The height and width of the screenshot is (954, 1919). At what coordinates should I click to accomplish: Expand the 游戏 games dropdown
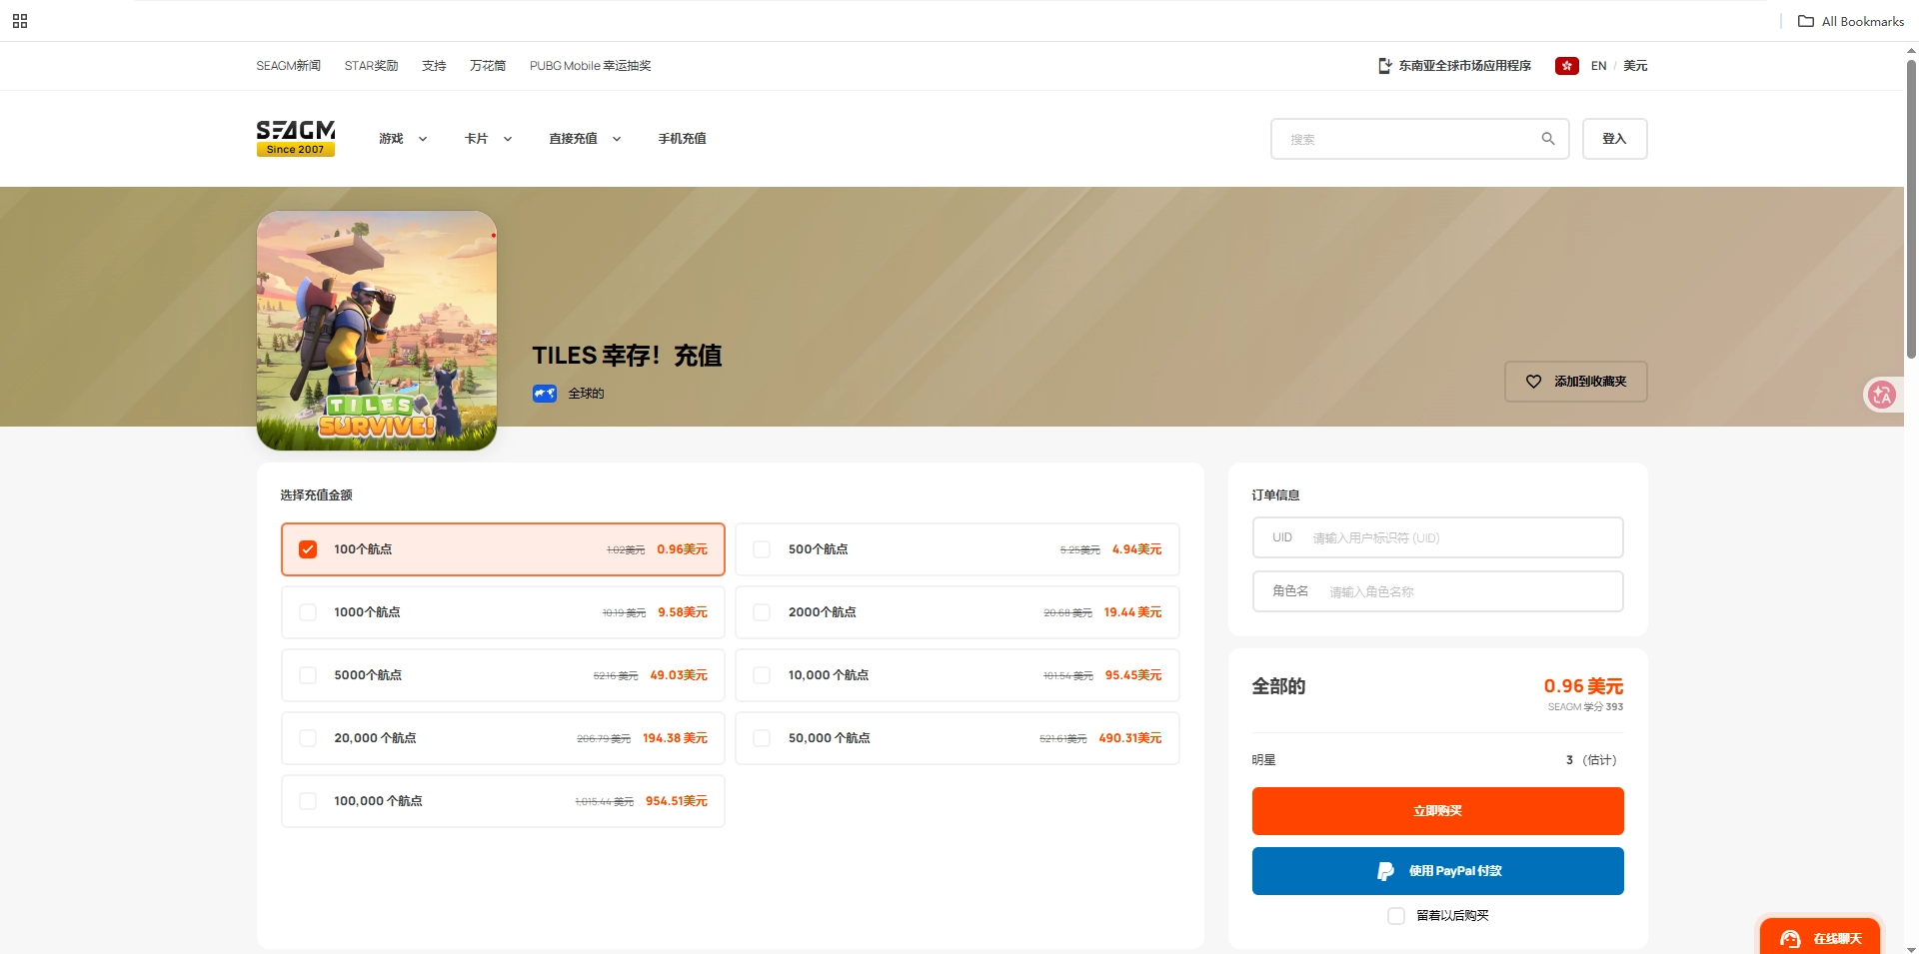pos(403,139)
